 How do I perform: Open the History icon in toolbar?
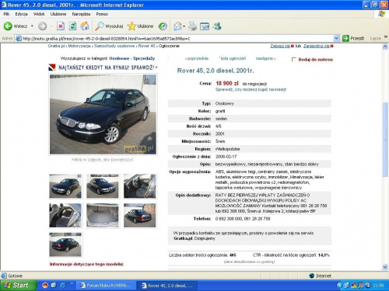(163, 26)
